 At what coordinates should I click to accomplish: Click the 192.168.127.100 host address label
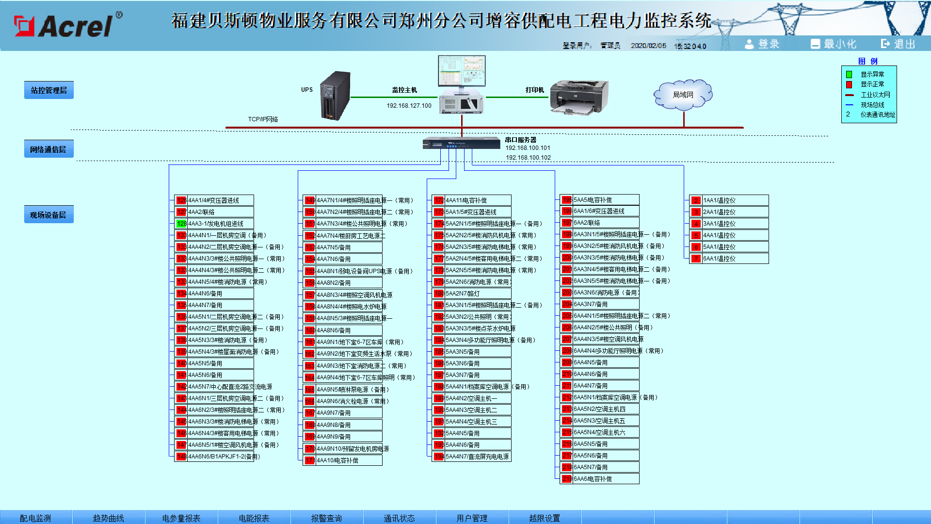(409, 105)
